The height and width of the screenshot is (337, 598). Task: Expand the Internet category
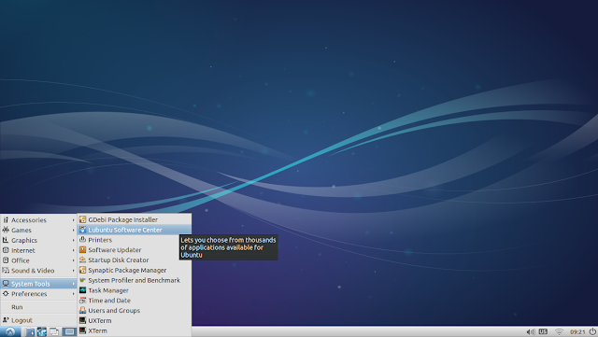(x=38, y=250)
